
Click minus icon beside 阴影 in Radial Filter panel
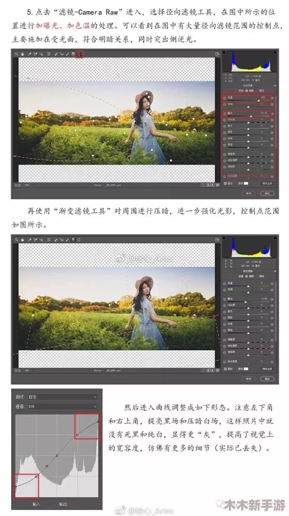(x=225, y=133)
